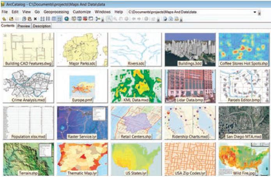Expand the Location path dropdown arrow
This screenshot has width=271, height=177.
255,12
